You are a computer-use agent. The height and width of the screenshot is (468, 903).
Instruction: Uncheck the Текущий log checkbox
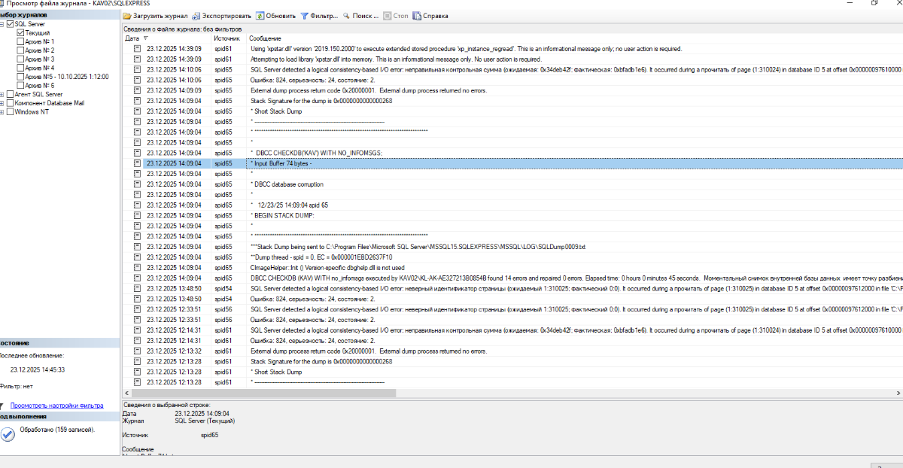coord(20,33)
